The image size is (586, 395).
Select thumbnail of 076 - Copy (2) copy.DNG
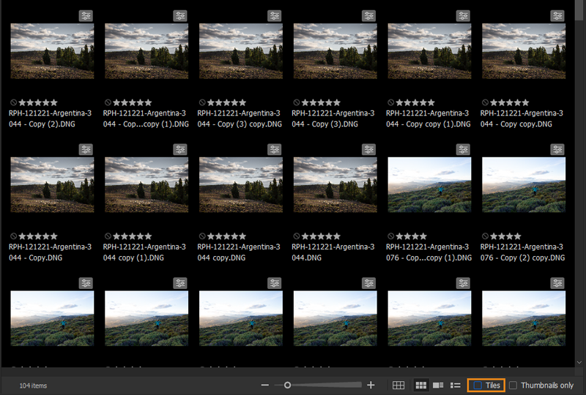pos(524,185)
